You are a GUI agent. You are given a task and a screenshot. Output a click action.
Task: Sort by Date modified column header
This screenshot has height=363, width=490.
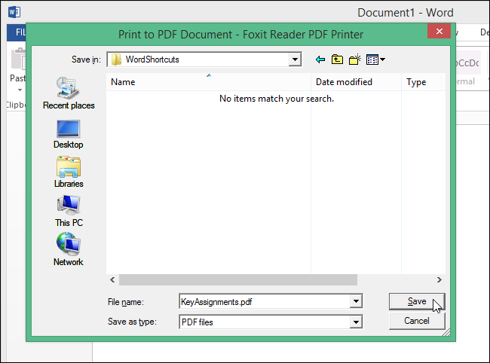(356, 82)
